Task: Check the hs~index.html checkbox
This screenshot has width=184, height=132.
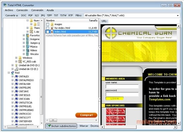Action: point(48,28)
